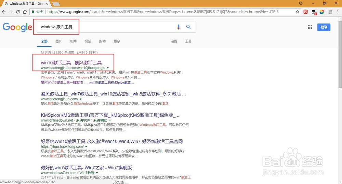
Task: Open sublink 暴风Win10激活工具一键激活
Action: click(x=63, y=82)
